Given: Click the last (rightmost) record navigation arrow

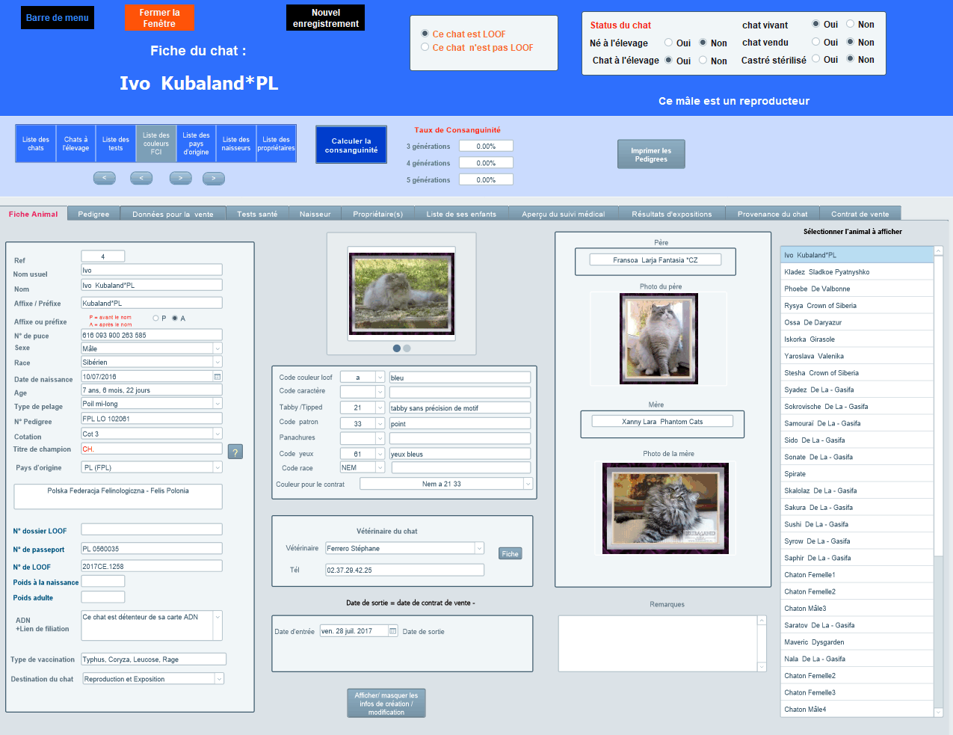Looking at the screenshot, I should coord(213,178).
